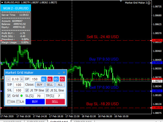Click the MGM 2 - EURUSD panel header
This screenshot has width=163, height=122.
(16, 8)
